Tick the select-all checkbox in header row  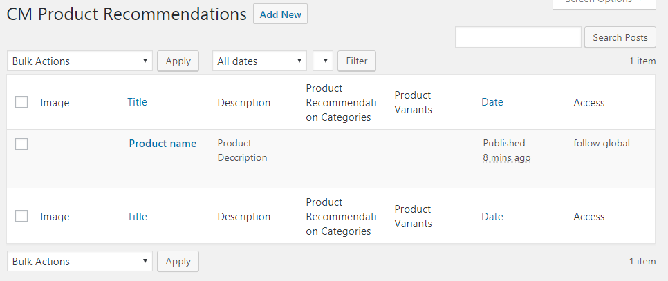21,102
